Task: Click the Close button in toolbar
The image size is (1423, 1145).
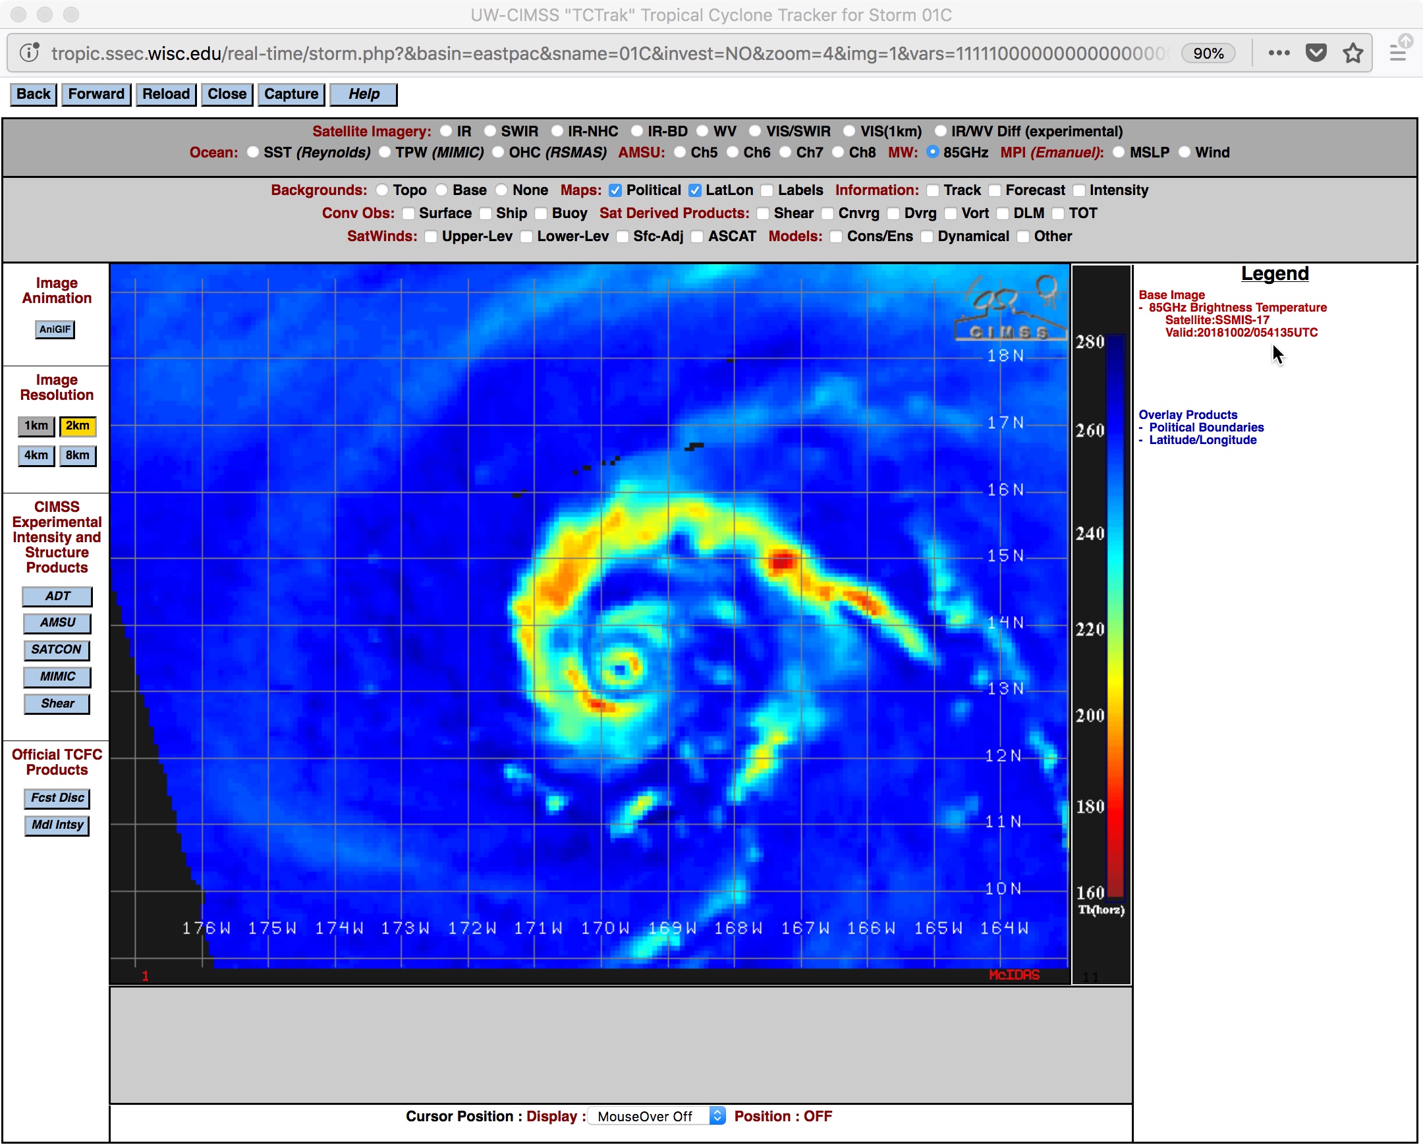Action: pyautogui.click(x=227, y=94)
